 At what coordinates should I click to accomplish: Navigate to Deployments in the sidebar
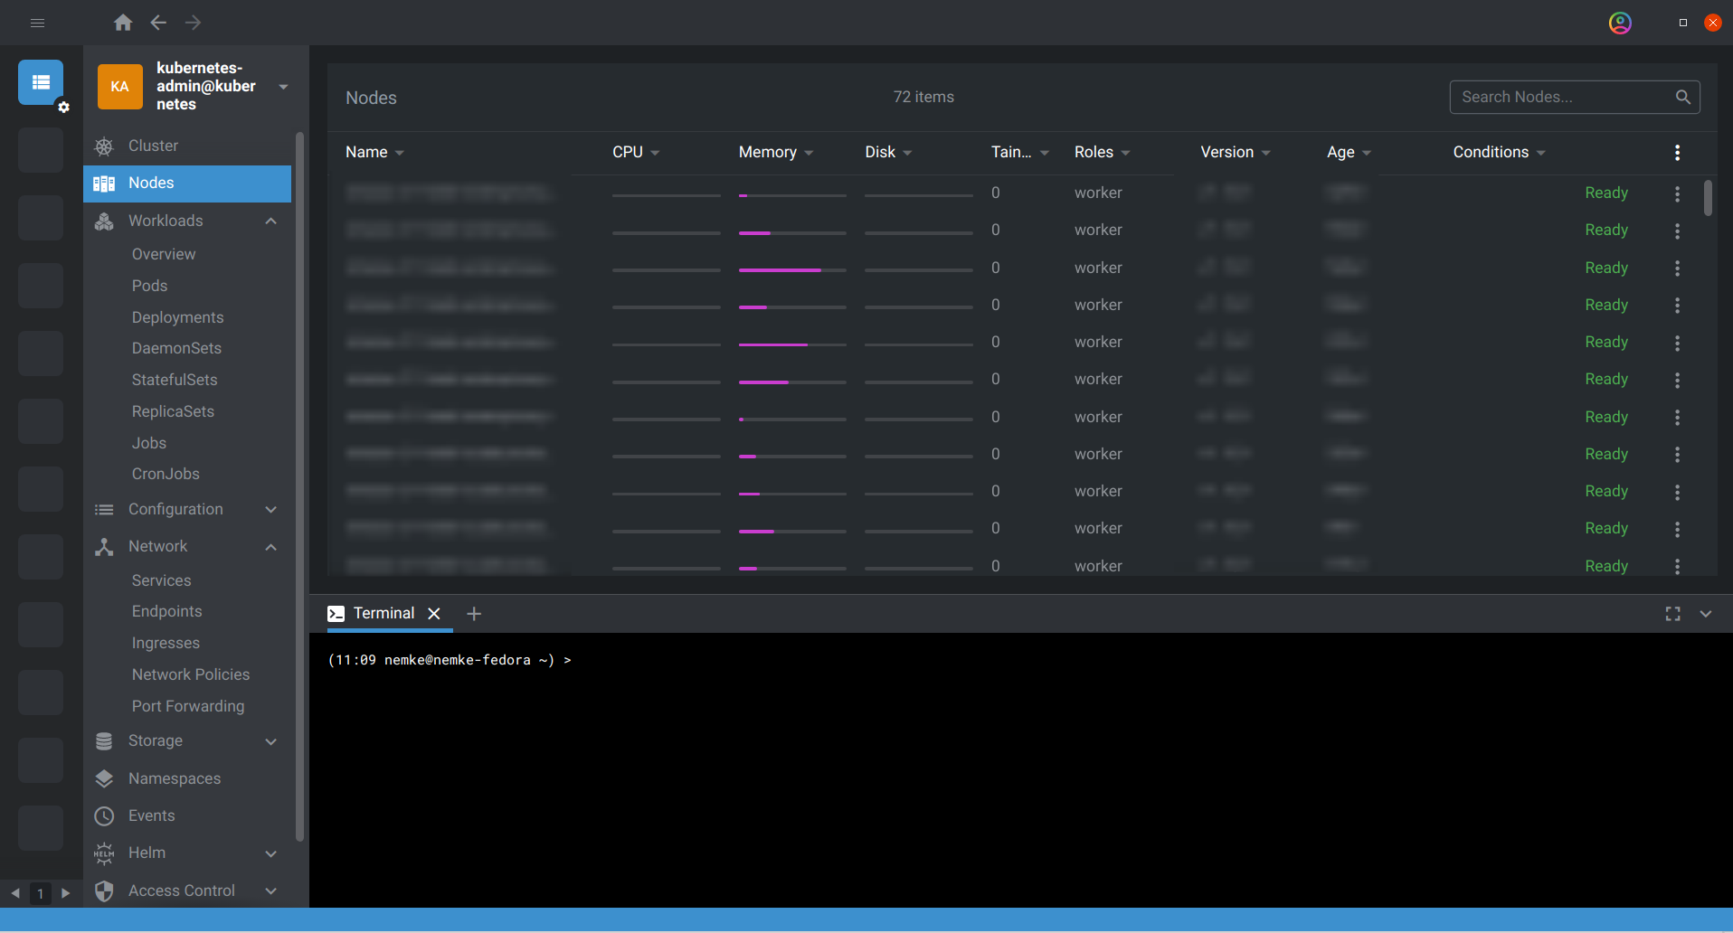tap(177, 317)
